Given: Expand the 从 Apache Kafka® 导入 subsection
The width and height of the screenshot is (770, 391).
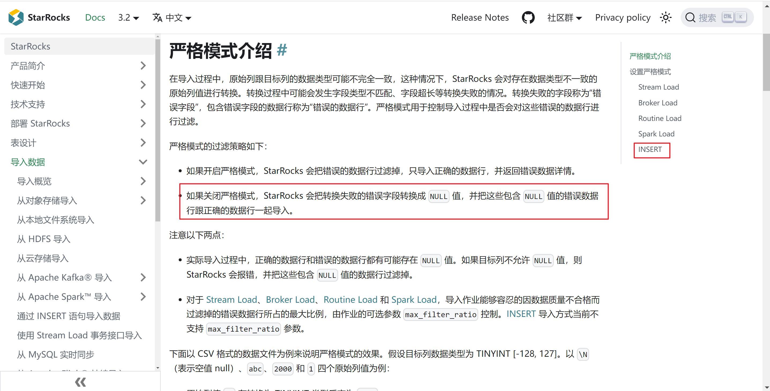Looking at the screenshot, I should pos(143,277).
